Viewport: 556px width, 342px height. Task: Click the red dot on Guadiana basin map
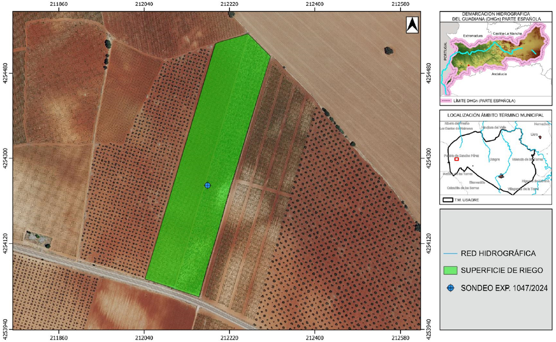469,65
